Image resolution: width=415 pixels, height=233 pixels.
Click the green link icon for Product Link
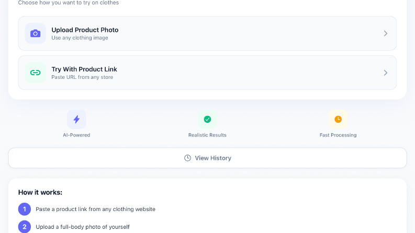pyautogui.click(x=36, y=73)
